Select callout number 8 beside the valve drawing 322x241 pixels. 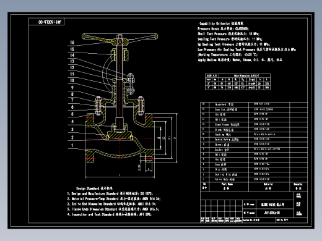[72, 95]
